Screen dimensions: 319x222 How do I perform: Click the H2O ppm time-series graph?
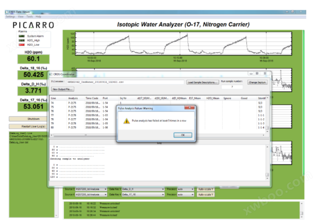[x=183, y=43]
